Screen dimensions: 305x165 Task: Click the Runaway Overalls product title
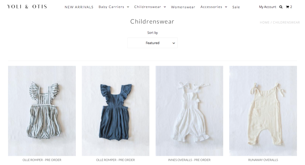(x=263, y=160)
